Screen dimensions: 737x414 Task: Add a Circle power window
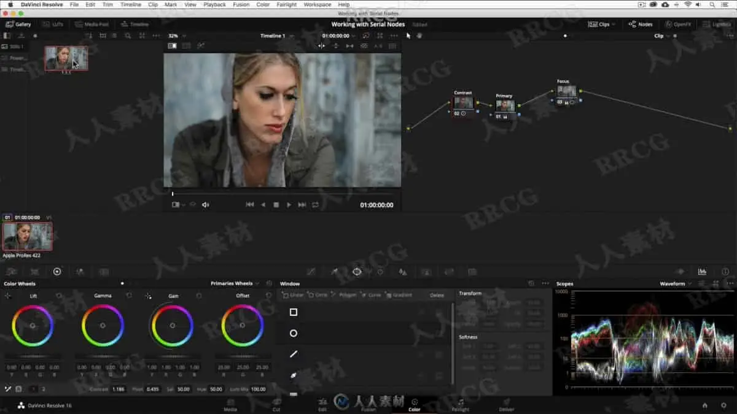click(319, 295)
